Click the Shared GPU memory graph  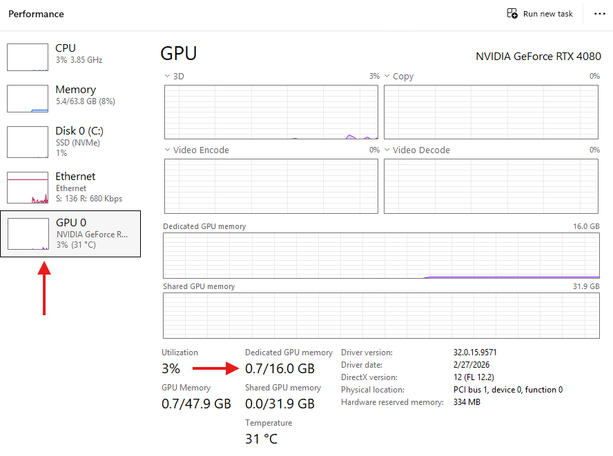pos(381,316)
